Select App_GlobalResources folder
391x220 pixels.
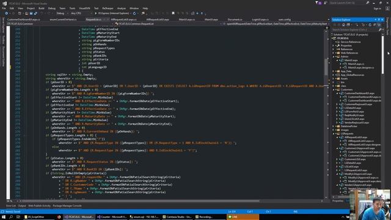tap(352, 75)
